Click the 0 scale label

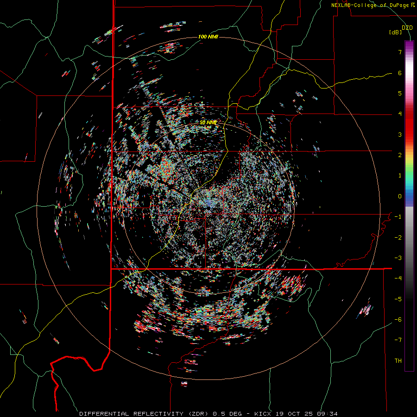pyautogui.click(x=400, y=196)
